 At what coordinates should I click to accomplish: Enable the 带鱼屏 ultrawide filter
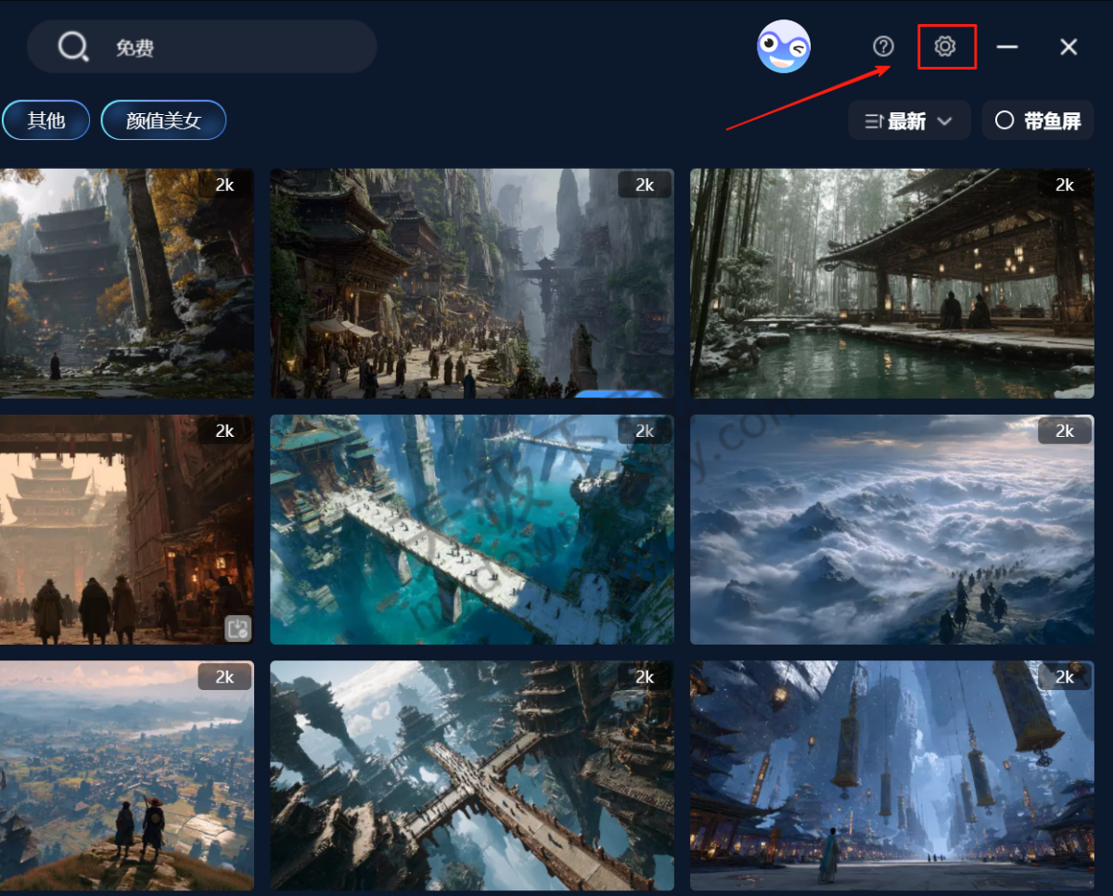[1038, 121]
